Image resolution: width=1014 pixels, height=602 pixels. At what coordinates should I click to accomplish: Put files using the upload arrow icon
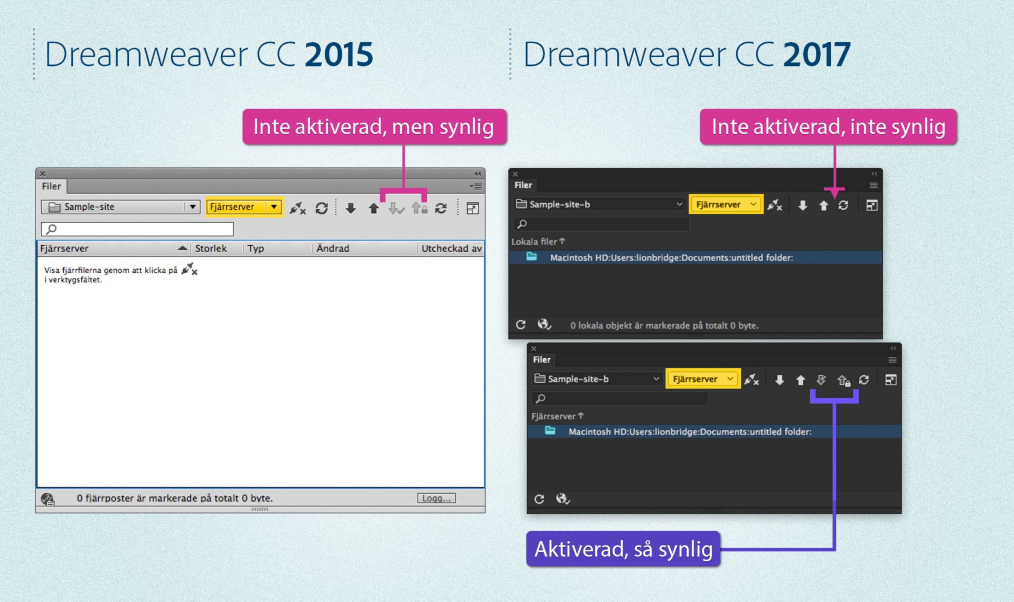coord(373,208)
